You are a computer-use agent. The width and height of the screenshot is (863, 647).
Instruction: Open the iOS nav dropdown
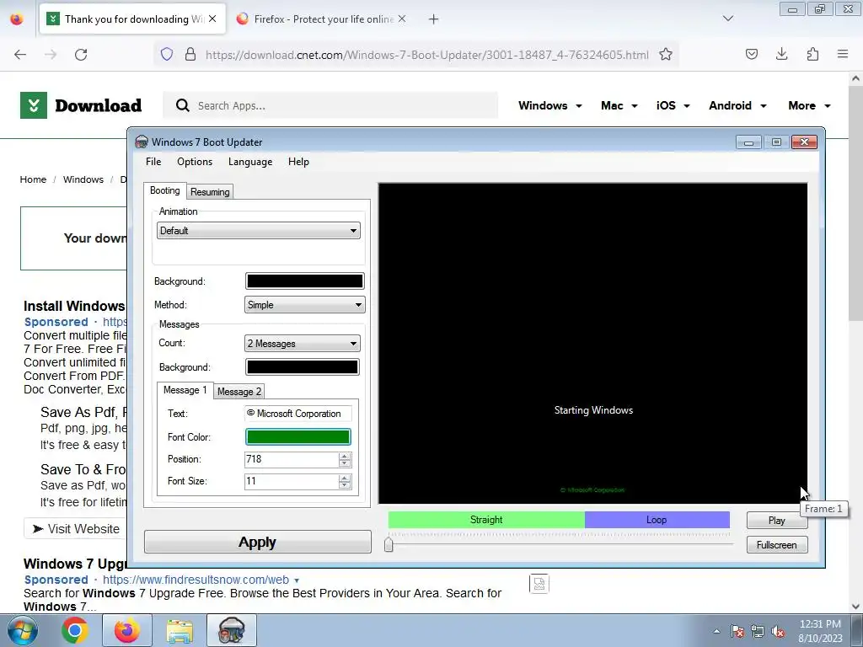(673, 105)
